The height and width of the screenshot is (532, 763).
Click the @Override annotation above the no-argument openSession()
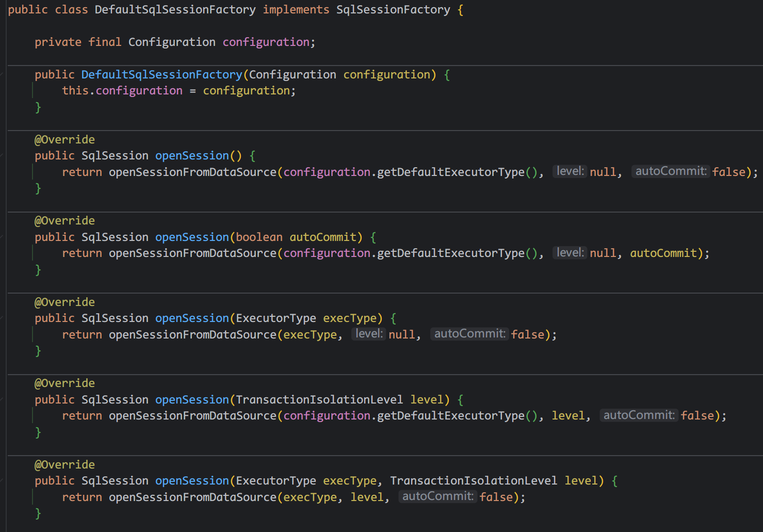click(x=64, y=140)
